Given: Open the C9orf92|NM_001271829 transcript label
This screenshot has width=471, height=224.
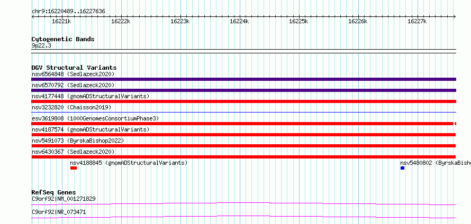Looking at the screenshot, I should coord(64,199).
